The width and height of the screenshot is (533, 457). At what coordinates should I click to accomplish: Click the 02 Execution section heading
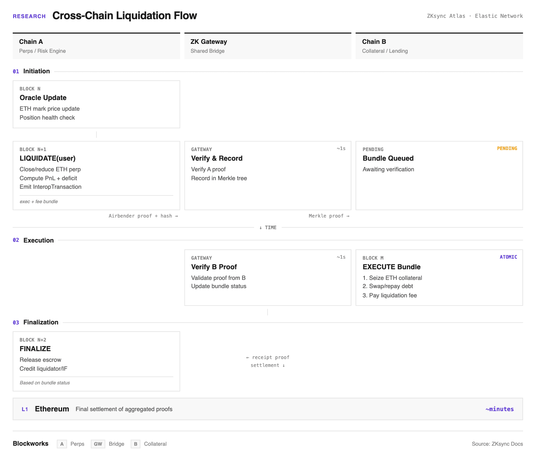(38, 240)
